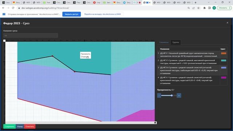233x131 pixels.
Task: Toggle the browser side panel icon
Action: 209,8
